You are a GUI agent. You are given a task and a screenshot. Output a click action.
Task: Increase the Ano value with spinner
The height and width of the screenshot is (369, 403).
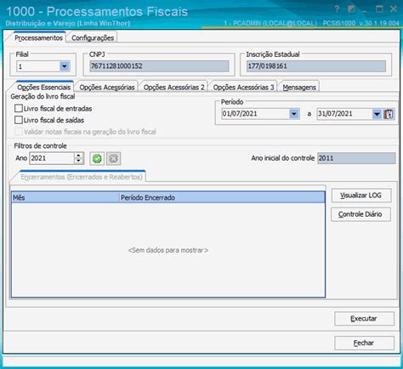(x=79, y=156)
